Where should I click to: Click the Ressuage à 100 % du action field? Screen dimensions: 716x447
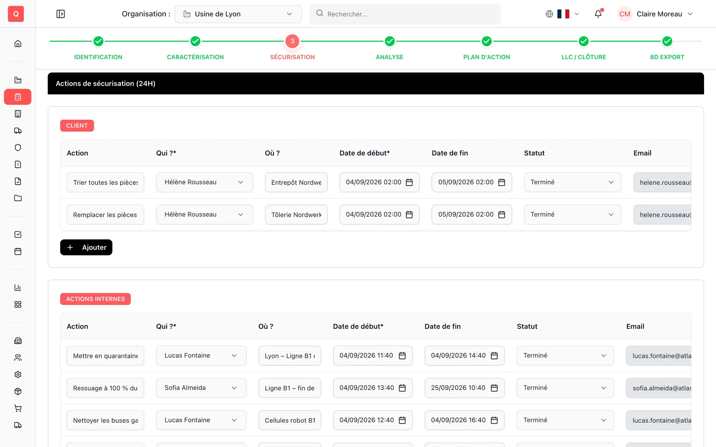click(x=105, y=388)
